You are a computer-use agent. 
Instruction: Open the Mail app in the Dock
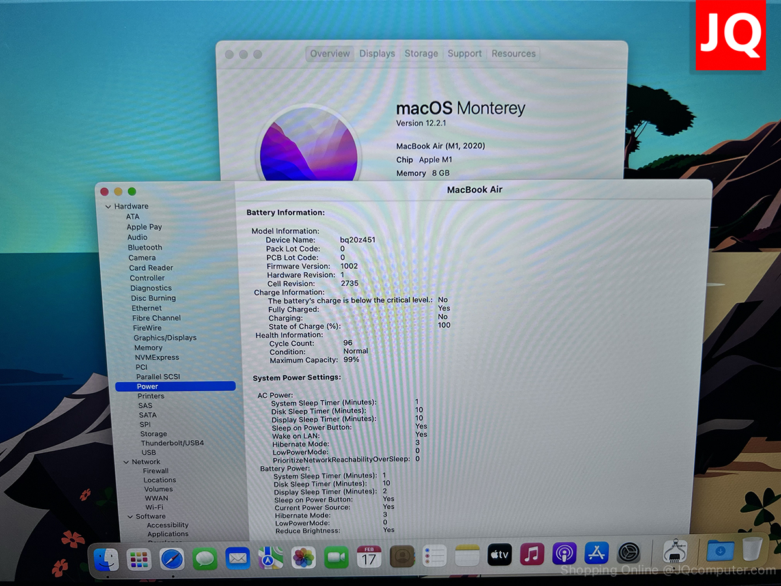tap(238, 559)
